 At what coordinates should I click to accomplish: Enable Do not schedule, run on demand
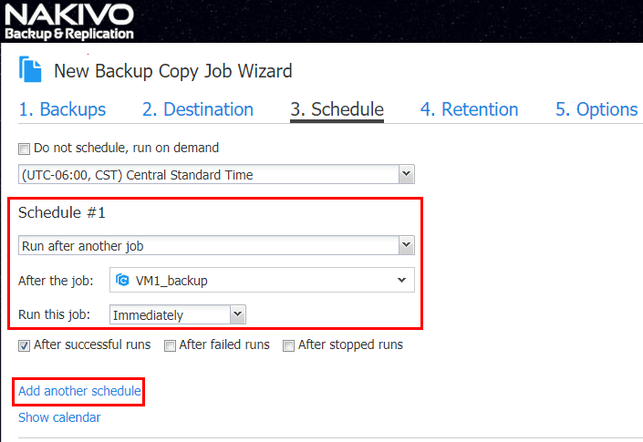(x=25, y=149)
